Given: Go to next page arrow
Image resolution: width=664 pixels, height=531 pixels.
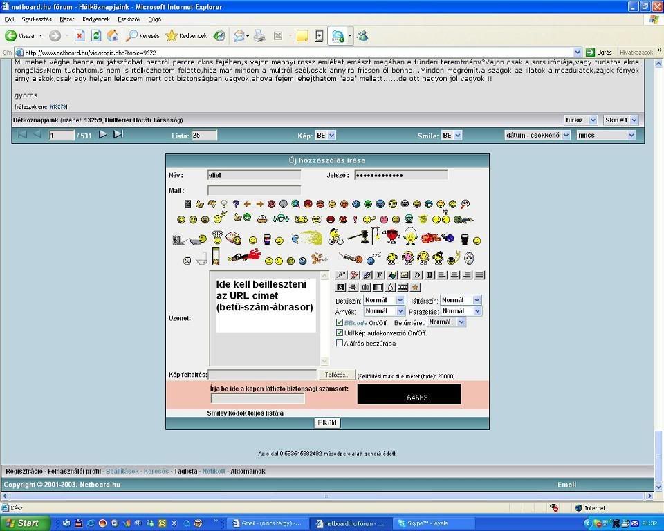Looking at the screenshot, I should coord(103,135).
